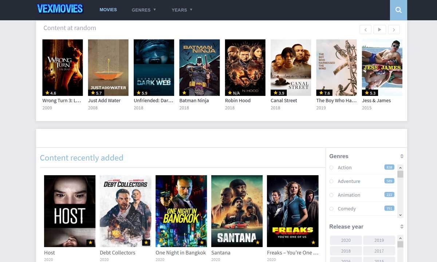
Task: Click the star badge on Santana poster
Action: [257, 242]
